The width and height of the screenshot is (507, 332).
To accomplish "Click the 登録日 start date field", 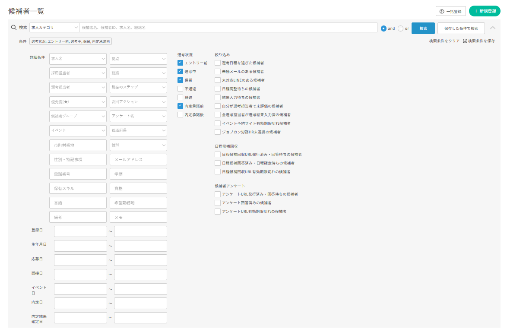I will pyautogui.click(x=80, y=231).
